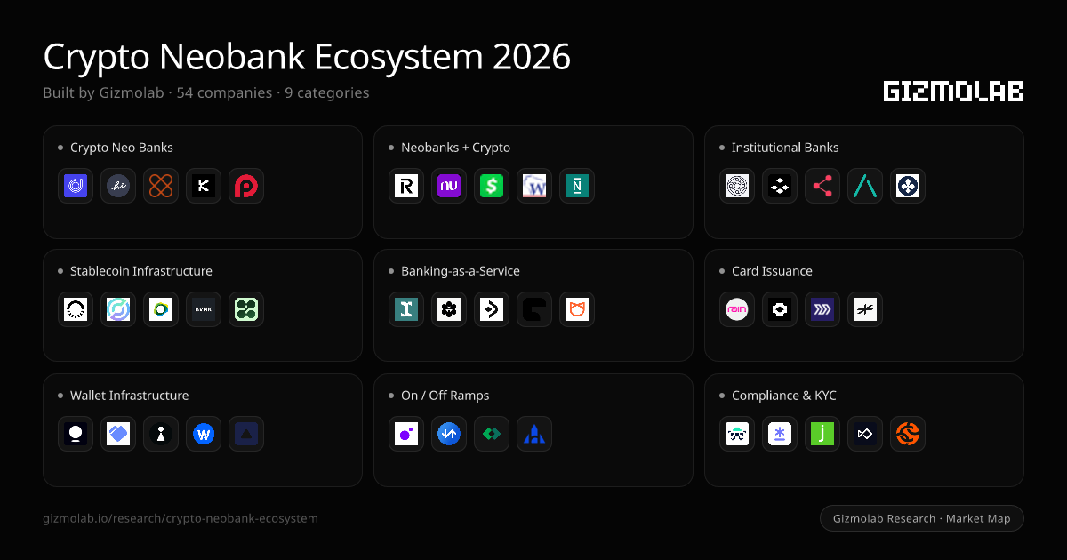Image resolution: width=1067 pixels, height=560 pixels.
Task: Select the orange cat outline logo
Action: (x=577, y=309)
